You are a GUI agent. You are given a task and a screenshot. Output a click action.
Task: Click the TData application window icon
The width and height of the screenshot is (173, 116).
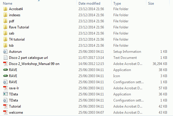point(5,94)
